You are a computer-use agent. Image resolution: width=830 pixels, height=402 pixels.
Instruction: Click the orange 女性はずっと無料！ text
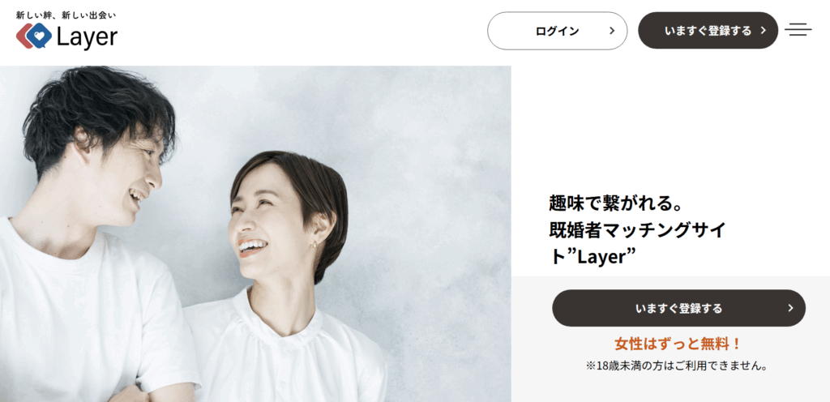(x=678, y=344)
